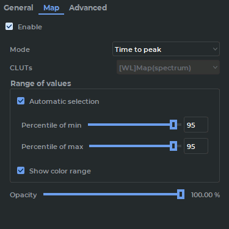Viewport: 229px width, 229px height.
Task: Click the Opacity value 100.00 %
Action: point(205,195)
